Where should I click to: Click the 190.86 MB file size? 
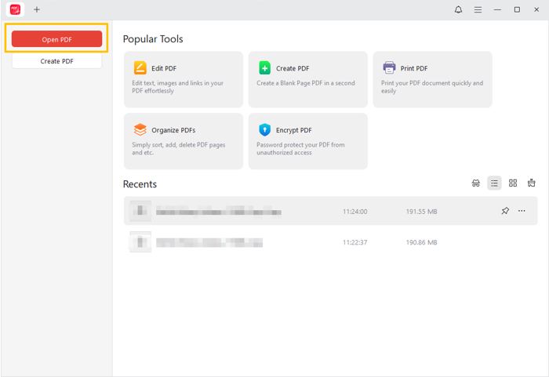[421, 242]
